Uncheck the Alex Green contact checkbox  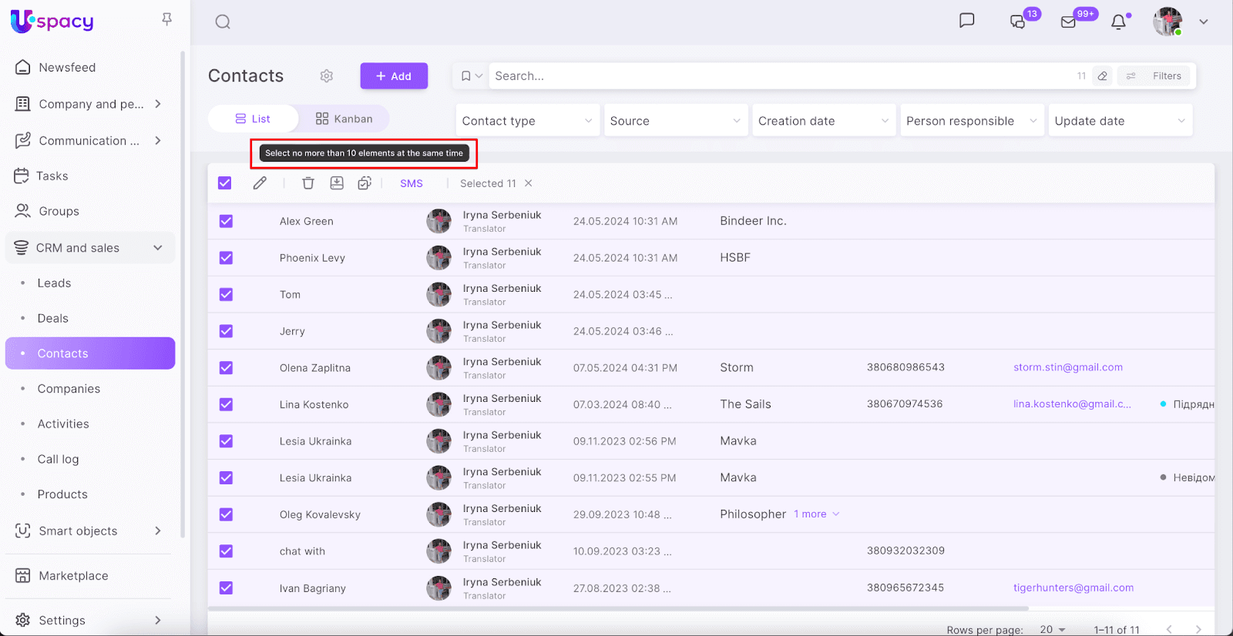click(226, 222)
